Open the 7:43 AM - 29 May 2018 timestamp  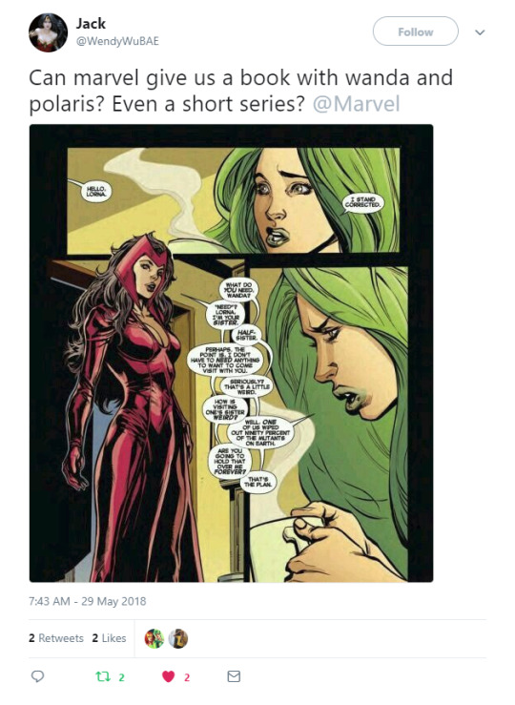tap(87, 601)
